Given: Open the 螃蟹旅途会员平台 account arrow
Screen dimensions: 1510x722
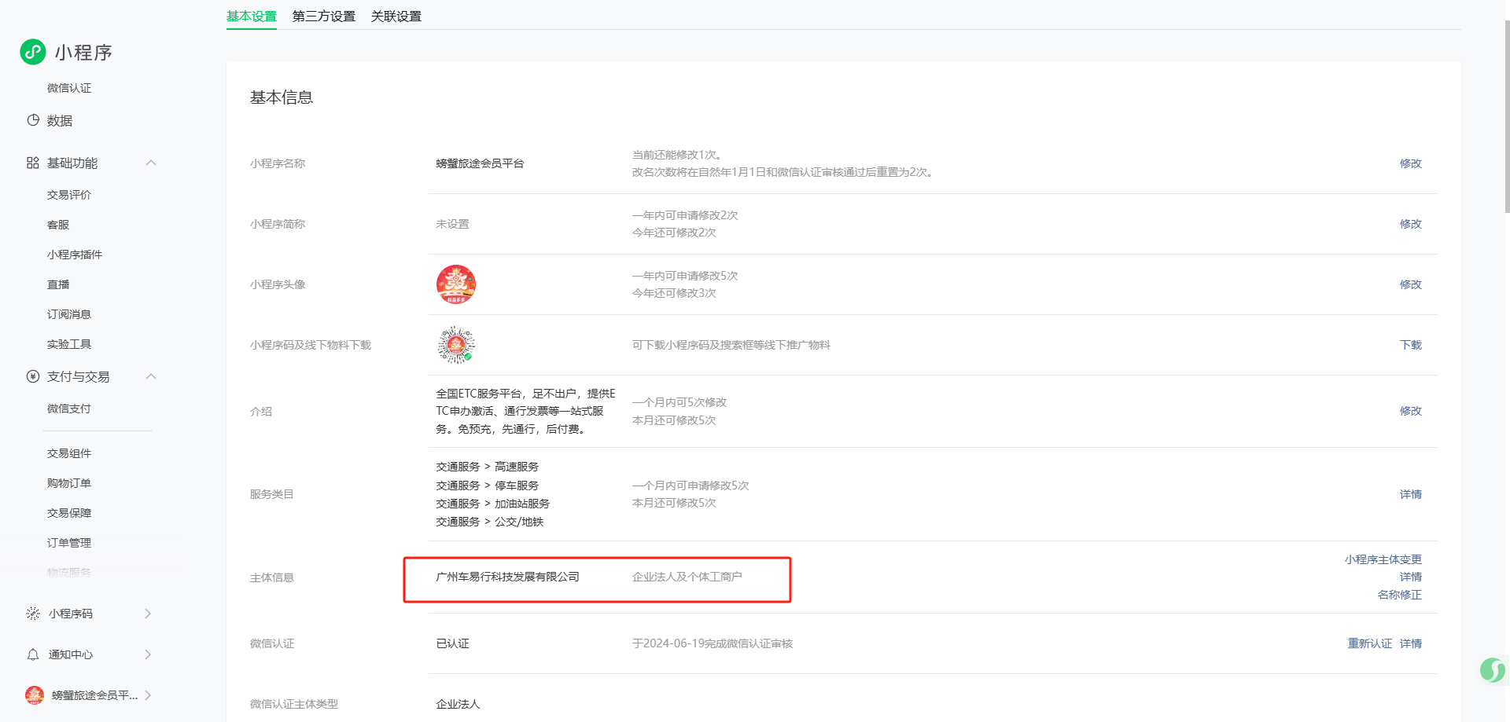Looking at the screenshot, I should click(148, 695).
